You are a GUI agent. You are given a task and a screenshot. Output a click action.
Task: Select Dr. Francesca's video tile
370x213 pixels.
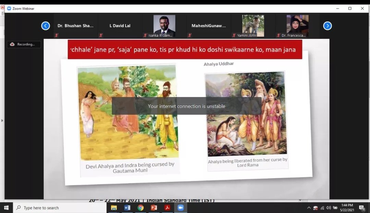click(297, 26)
